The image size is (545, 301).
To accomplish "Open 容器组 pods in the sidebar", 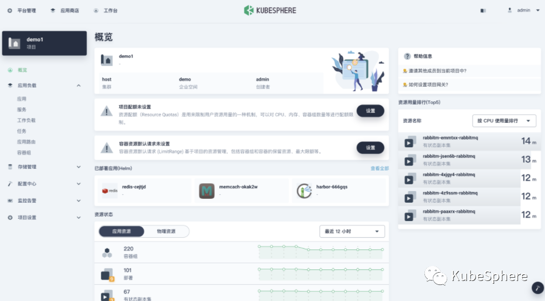I will (24, 153).
